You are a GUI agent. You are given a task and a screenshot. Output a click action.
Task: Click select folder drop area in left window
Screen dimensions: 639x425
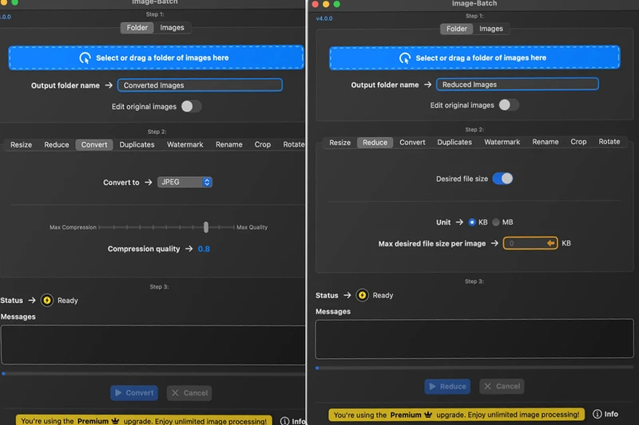tap(156, 57)
